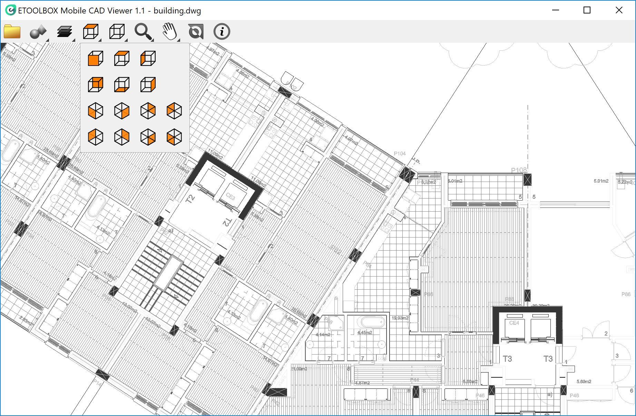Select the left face cube view
636x416 pixels.
click(148, 58)
